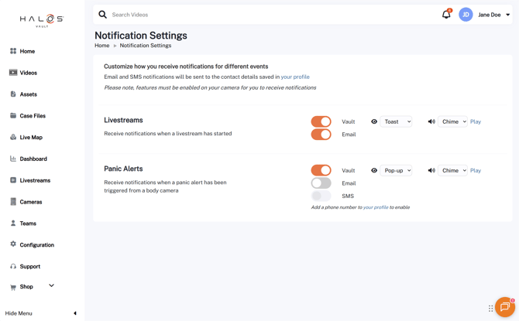Click the Cameras sidebar icon
Image resolution: width=519 pixels, height=321 pixels.
click(13, 202)
